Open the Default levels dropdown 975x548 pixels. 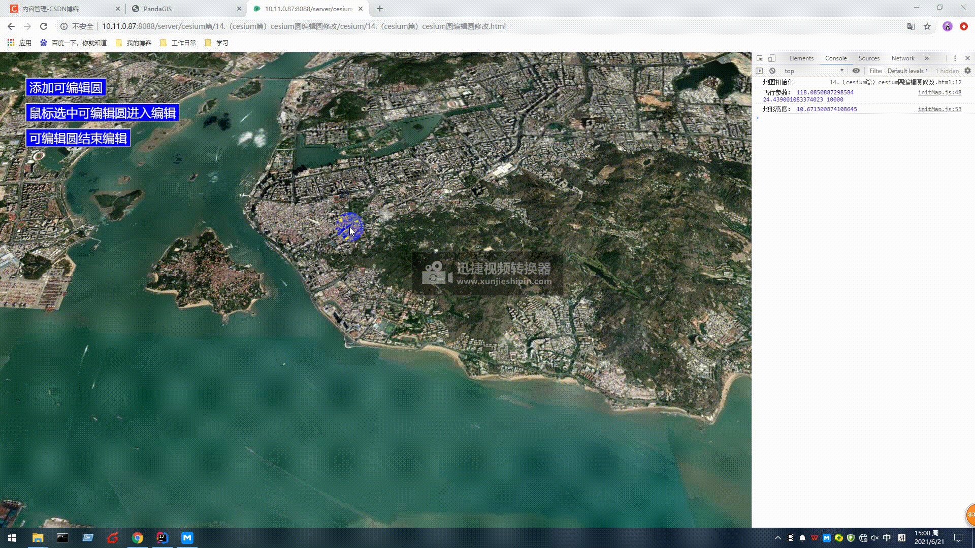(x=907, y=71)
